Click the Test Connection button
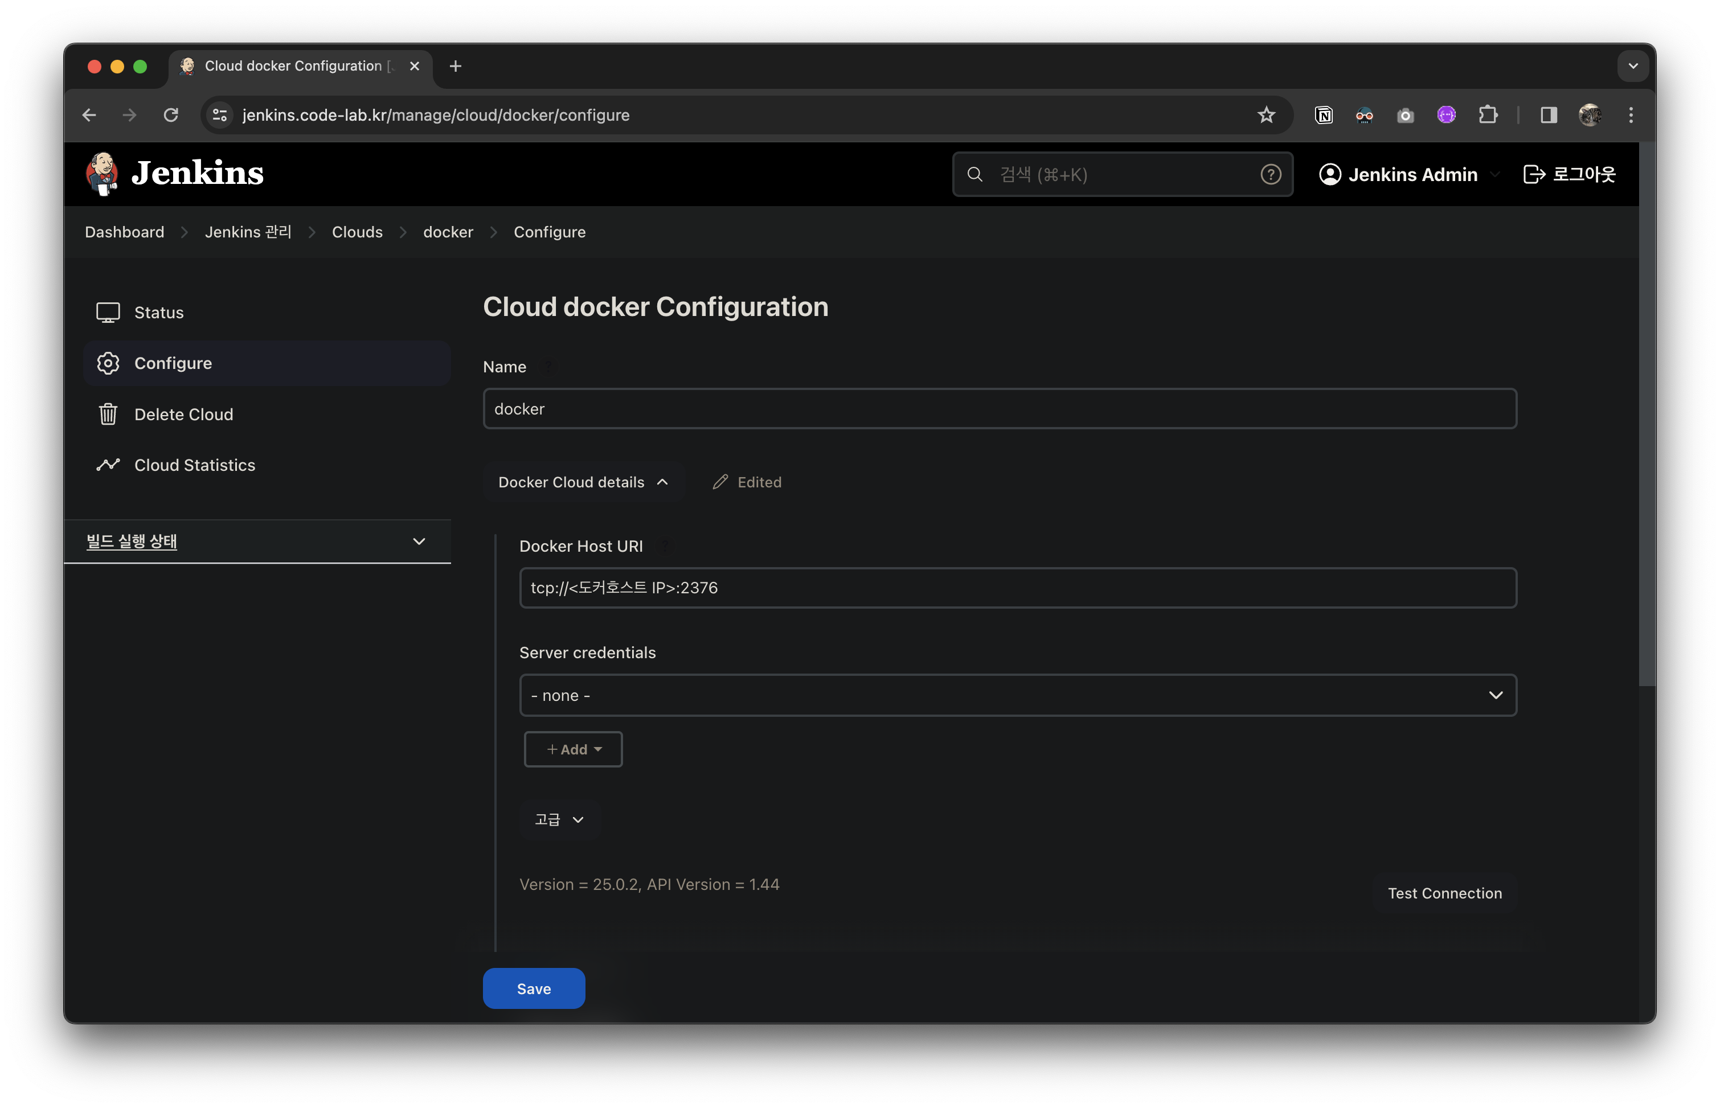The width and height of the screenshot is (1720, 1108). click(1444, 893)
